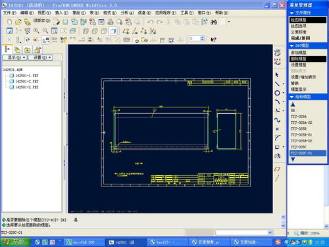Select the Circle sketch tool
Viewport: 329px width, 247px height.
[x=277, y=93]
